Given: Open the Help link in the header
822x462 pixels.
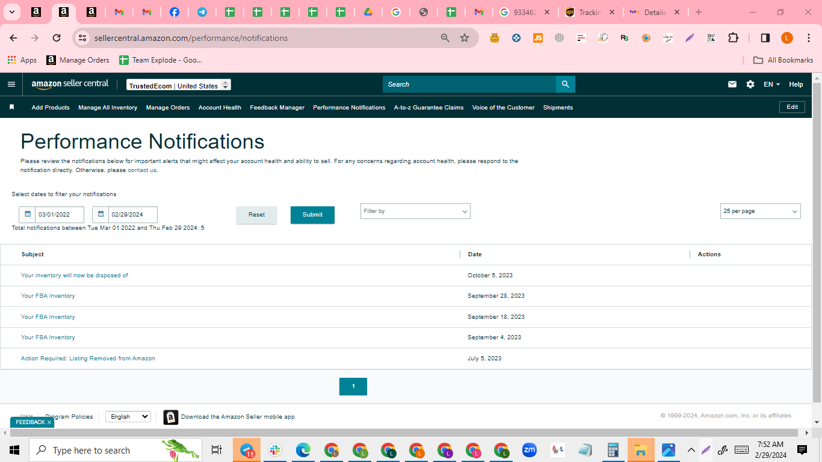Looking at the screenshot, I should pos(796,84).
